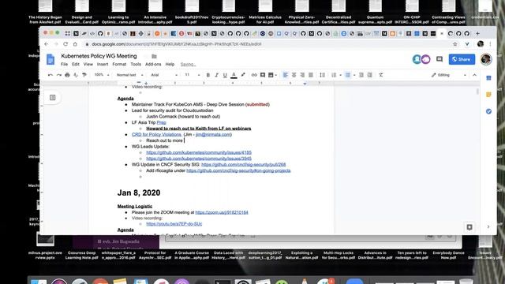The image size is (505, 284).
Task: Open community issues 4185 GitHub link
Action: [x=199, y=152]
